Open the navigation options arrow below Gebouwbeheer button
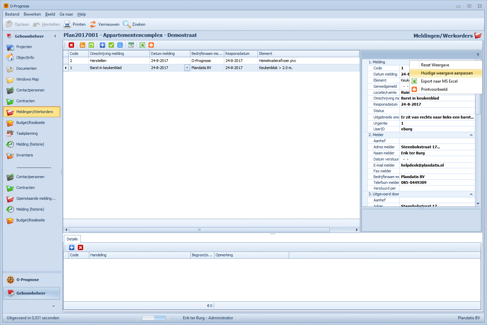Screen dimensions: 487x325 [x=53, y=306]
